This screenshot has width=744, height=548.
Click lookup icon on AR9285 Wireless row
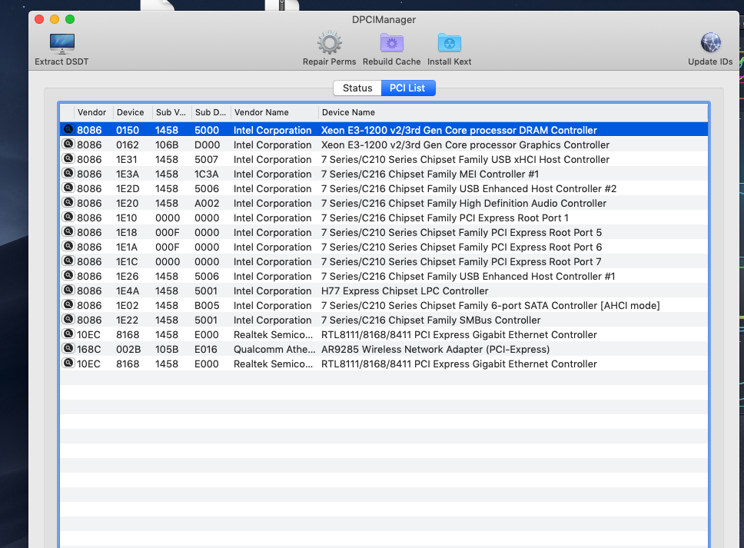click(x=68, y=349)
